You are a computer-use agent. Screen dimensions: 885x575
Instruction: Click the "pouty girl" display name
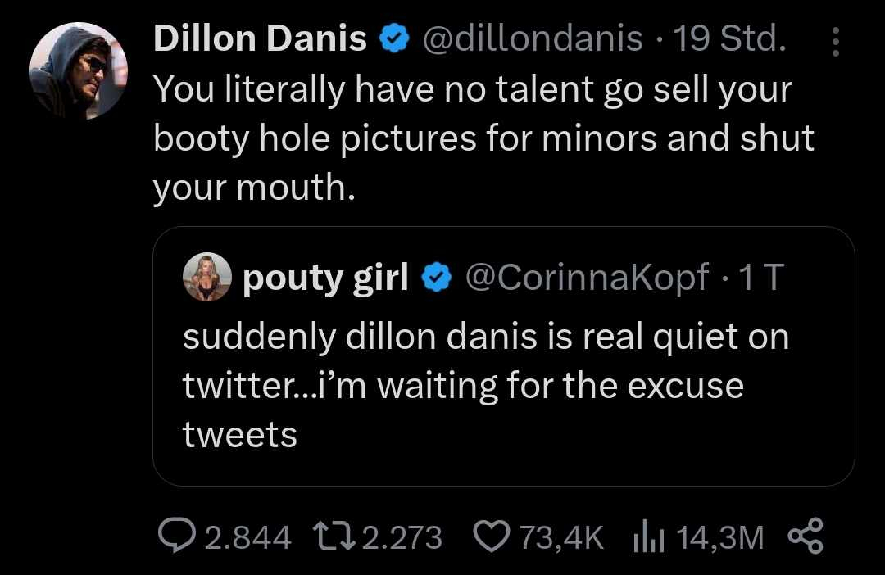[x=326, y=280]
